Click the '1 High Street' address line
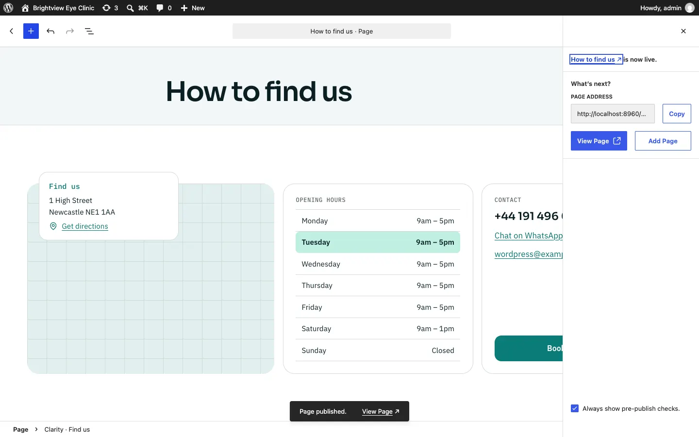The width and height of the screenshot is (699, 437). [70, 201]
